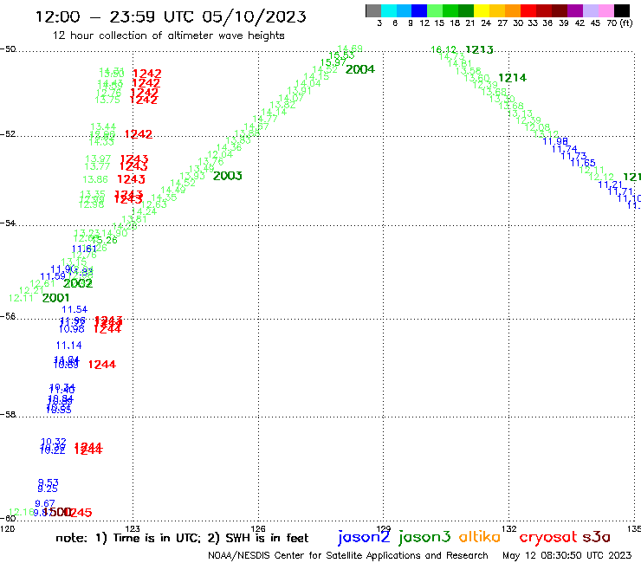641x563 pixels.
Task: Click the NOAA/NESDIS Center credit line
Action: click(348, 556)
